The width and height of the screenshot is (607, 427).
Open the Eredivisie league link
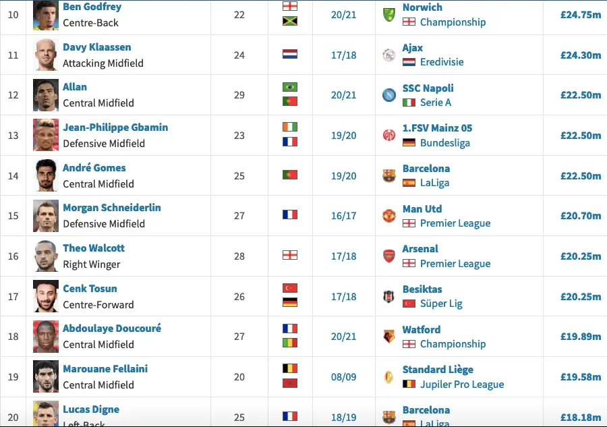tap(442, 62)
